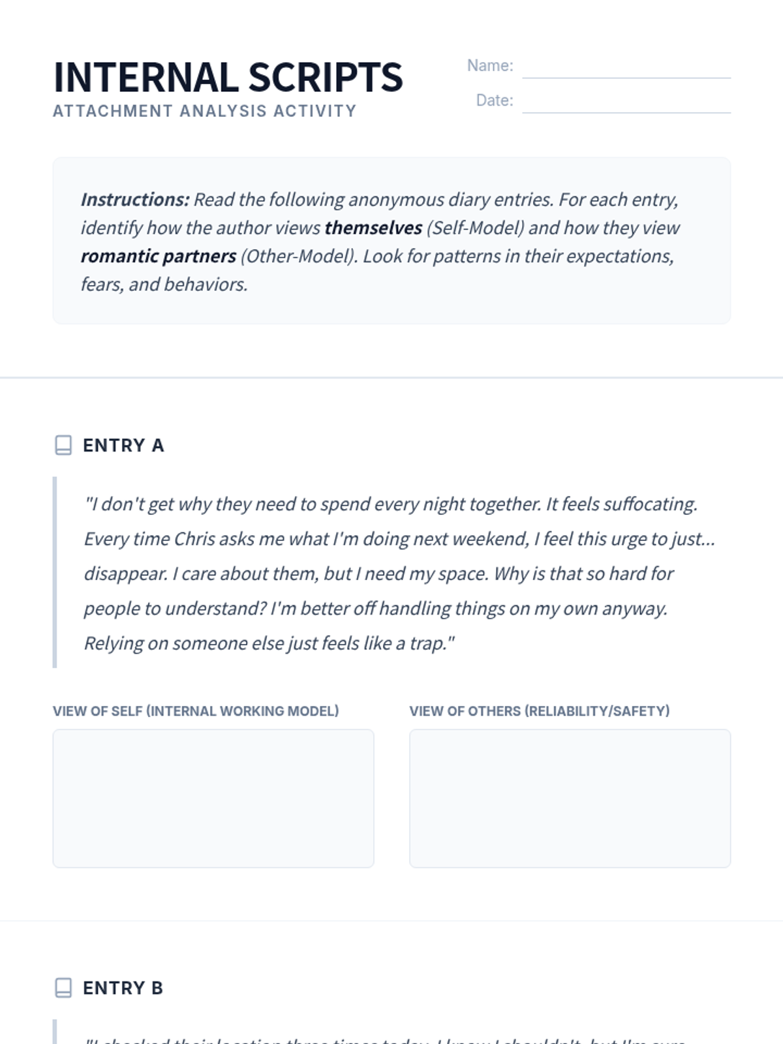Click the bold phrase romantic partners
The image size is (783, 1044).
click(159, 256)
